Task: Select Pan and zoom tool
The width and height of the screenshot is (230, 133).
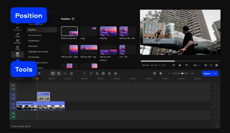Action: pyautogui.click(x=35, y=35)
